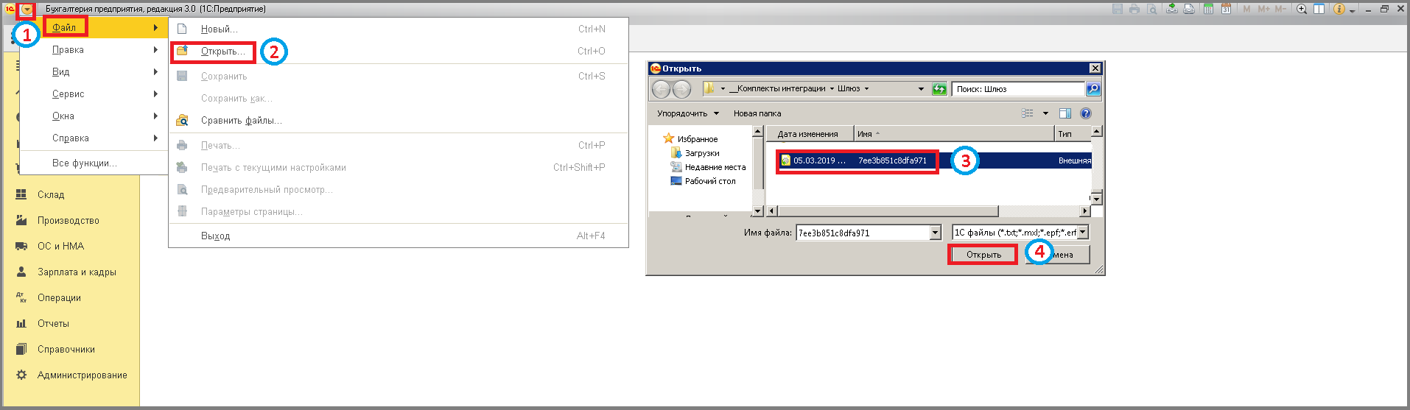This screenshot has width=1410, height=410.
Task: Expand the Окна submenu
Action: click(x=94, y=116)
